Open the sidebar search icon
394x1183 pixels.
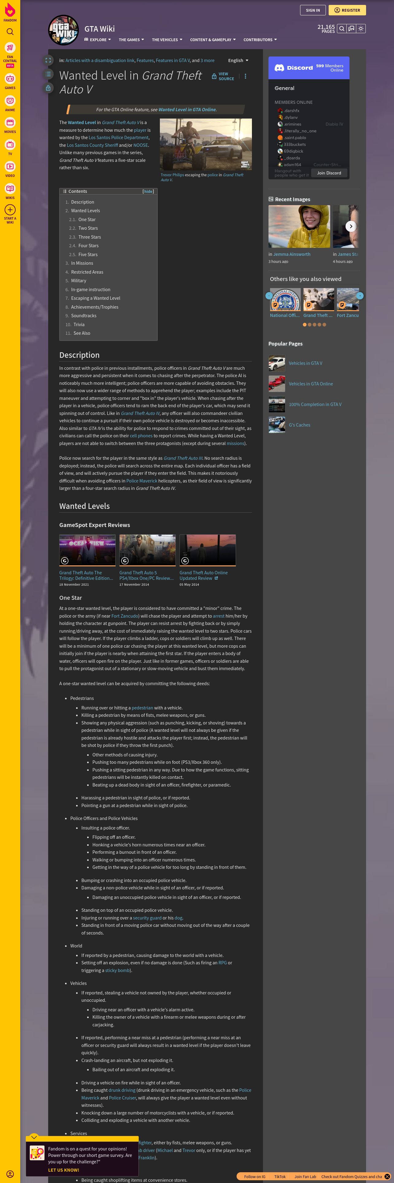click(10, 32)
